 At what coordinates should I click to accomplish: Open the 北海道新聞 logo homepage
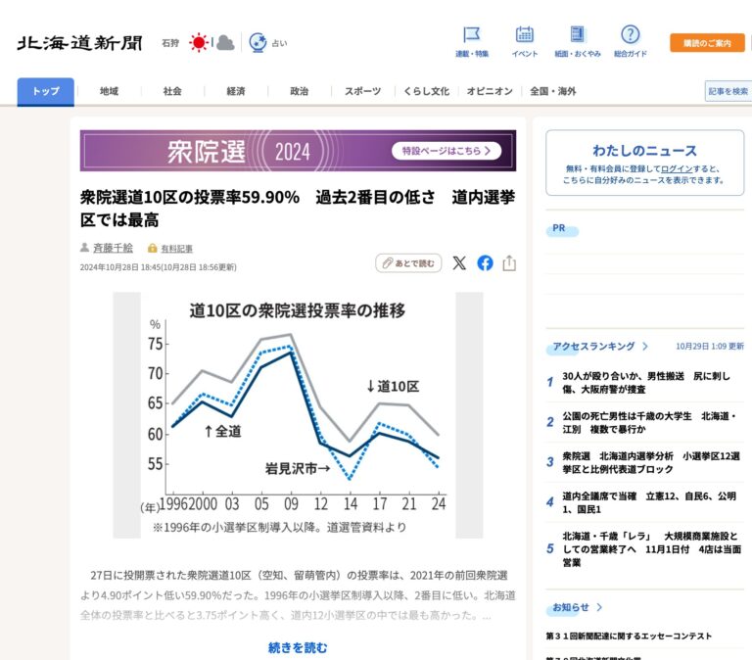(x=79, y=43)
